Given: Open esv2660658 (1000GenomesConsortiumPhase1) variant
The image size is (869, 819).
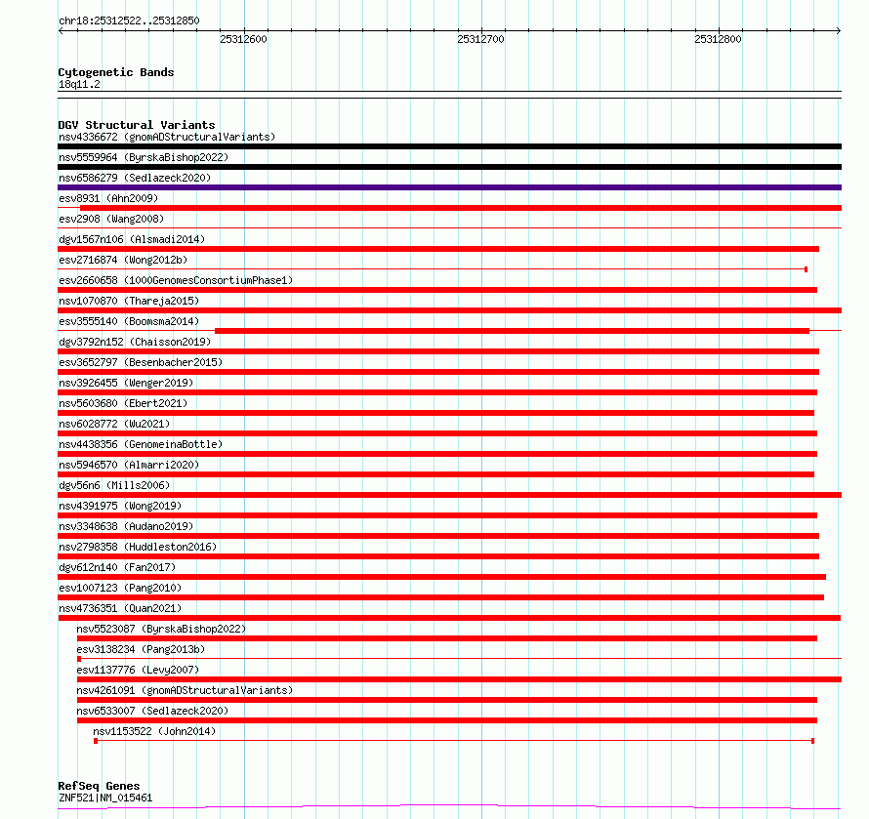Looking at the screenshot, I should [176, 280].
